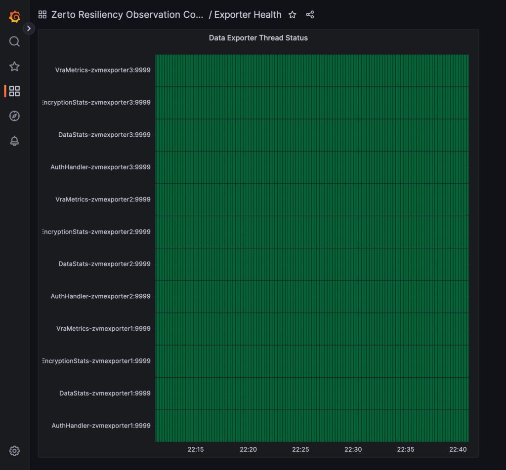Click the 22:25 time axis label

coord(300,449)
